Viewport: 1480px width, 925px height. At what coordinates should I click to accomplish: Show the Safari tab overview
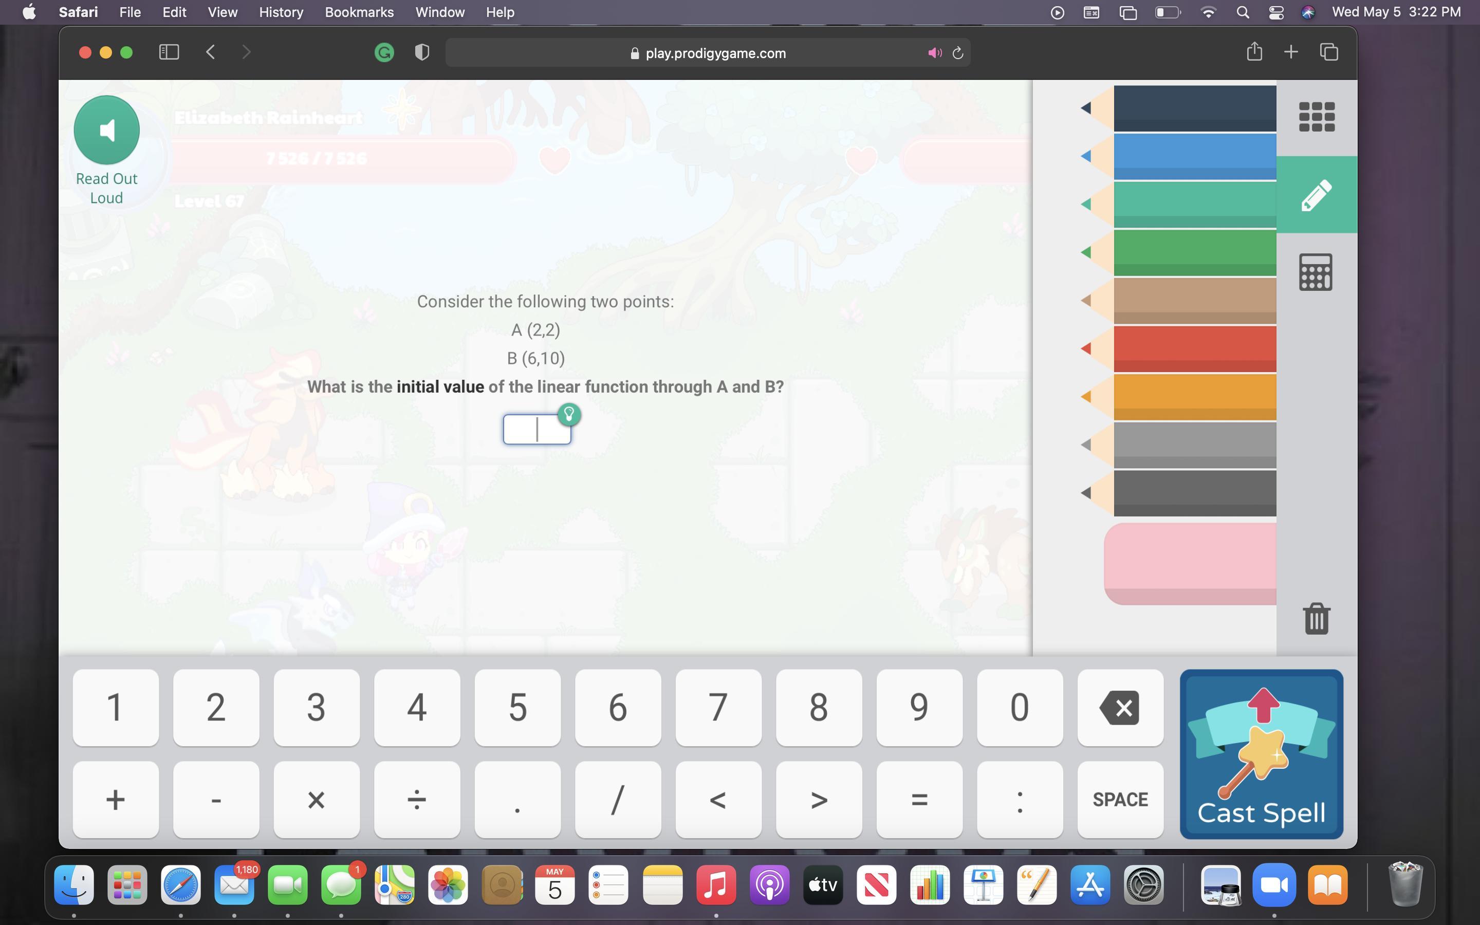(1328, 52)
